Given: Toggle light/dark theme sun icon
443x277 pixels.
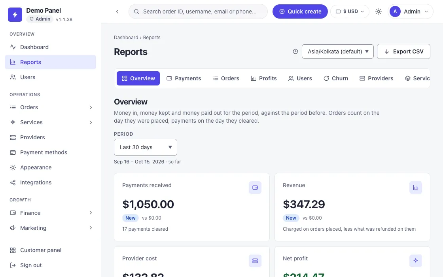Looking at the screenshot, I should click(x=378, y=11).
